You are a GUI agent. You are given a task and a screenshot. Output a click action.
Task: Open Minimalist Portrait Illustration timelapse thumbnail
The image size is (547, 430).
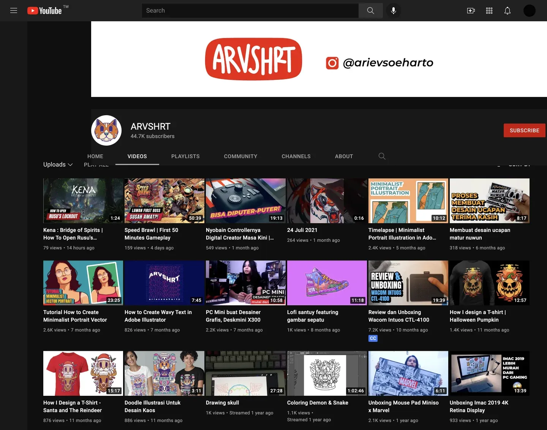tap(408, 201)
